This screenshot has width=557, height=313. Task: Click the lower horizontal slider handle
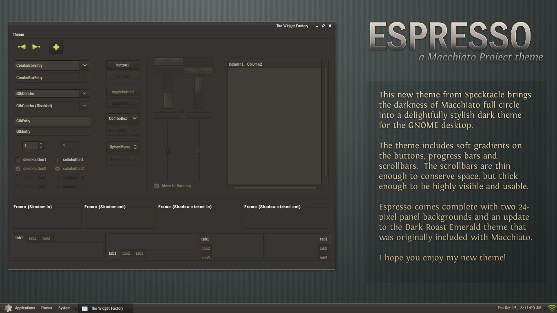point(183,117)
